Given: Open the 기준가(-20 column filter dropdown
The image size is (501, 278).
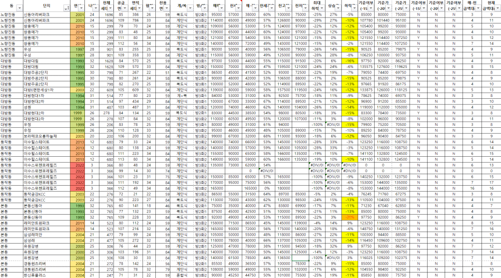Looking at the screenshot, I should 389,8.
